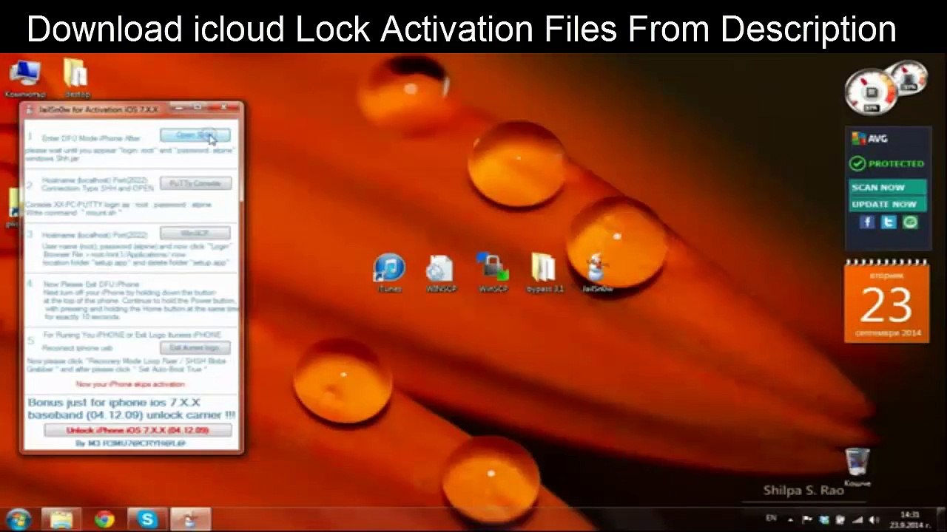Open Skype from the taskbar
The image size is (947, 532).
pos(147,519)
